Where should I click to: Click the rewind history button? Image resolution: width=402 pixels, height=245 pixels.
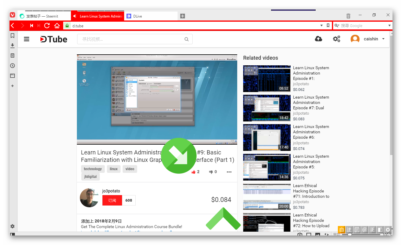click(x=31, y=26)
